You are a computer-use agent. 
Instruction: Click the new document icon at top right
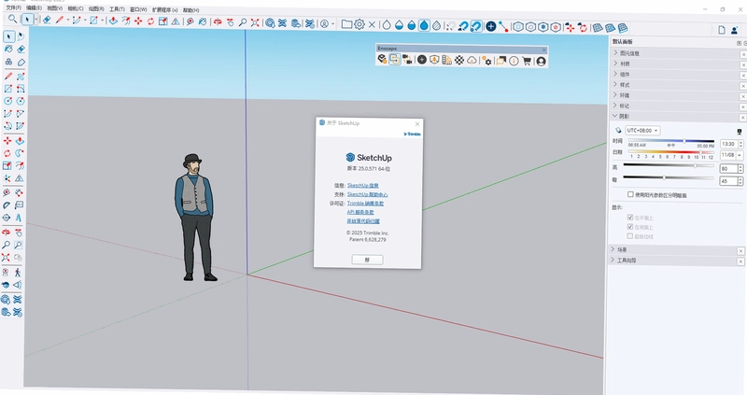click(x=722, y=30)
